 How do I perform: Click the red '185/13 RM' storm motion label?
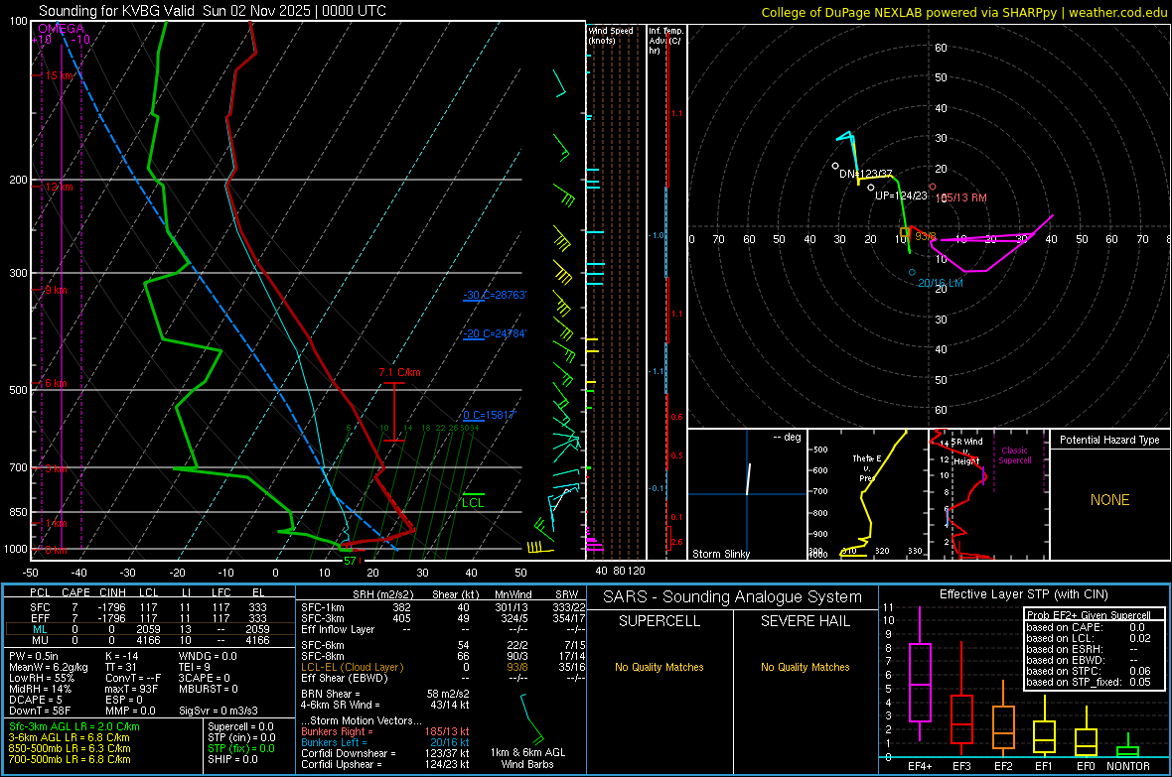(x=961, y=198)
